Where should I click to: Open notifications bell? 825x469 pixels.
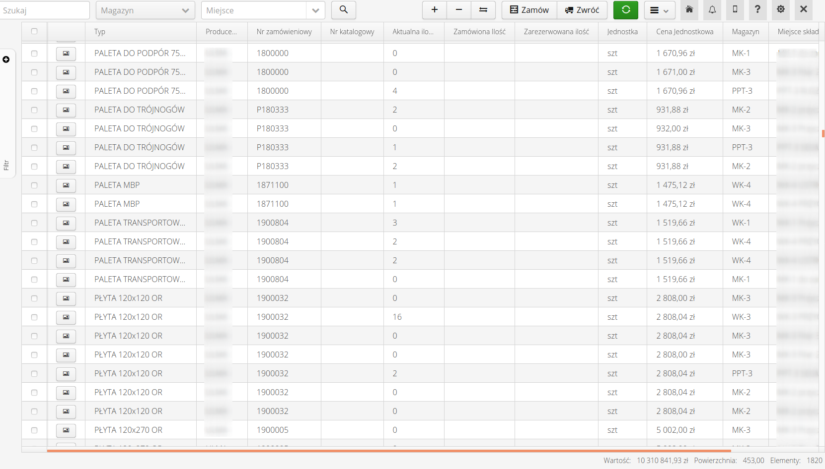pyautogui.click(x=712, y=9)
